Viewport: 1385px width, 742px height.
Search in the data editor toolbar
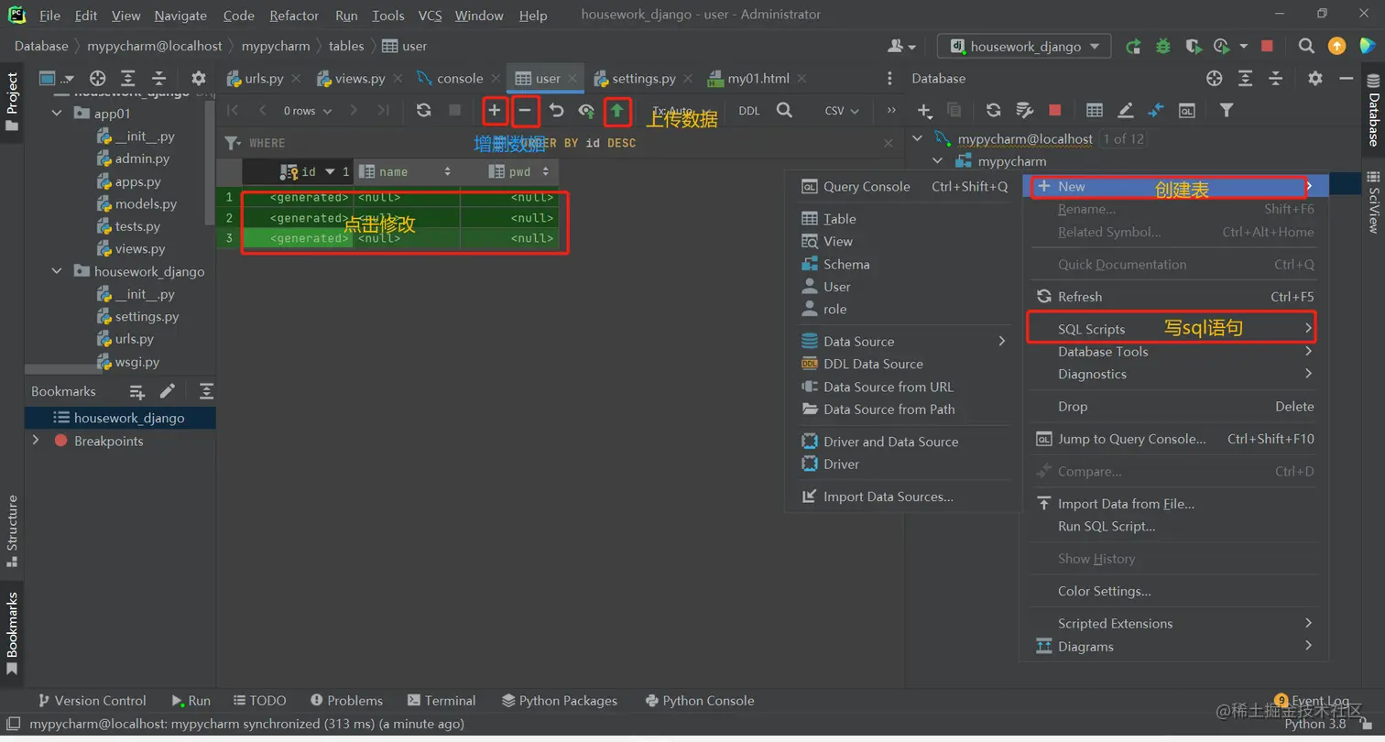coord(784,111)
